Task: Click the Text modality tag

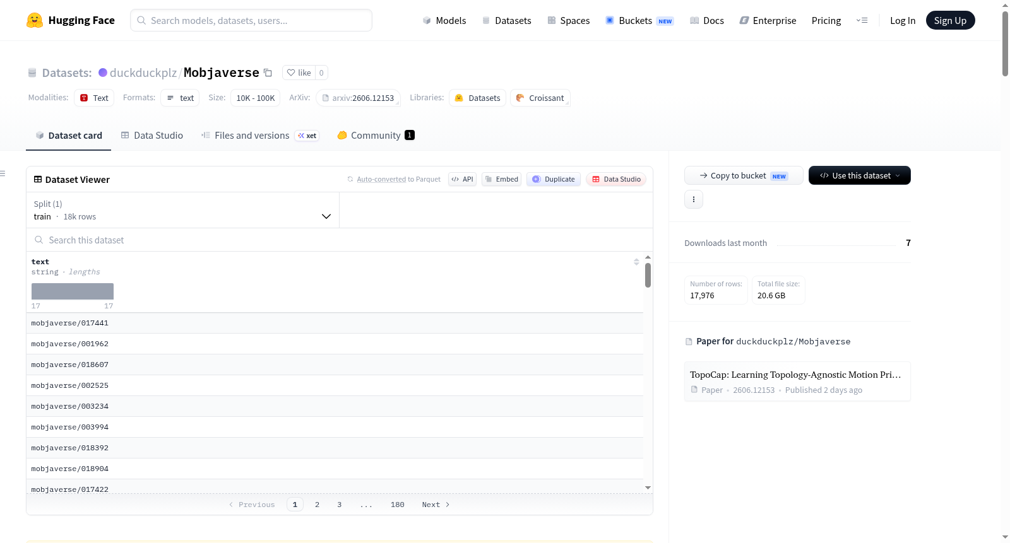Action: [x=94, y=98]
